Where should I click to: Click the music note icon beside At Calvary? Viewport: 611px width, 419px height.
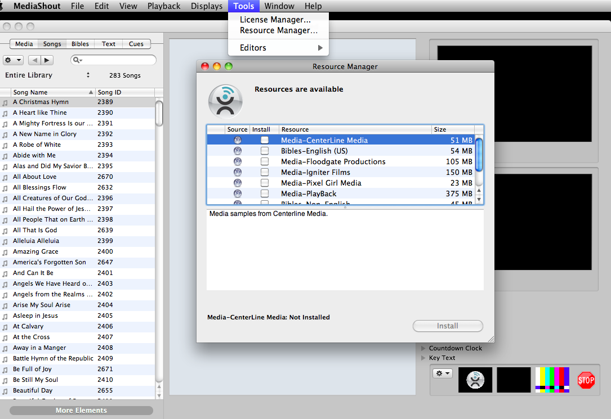tap(5, 327)
